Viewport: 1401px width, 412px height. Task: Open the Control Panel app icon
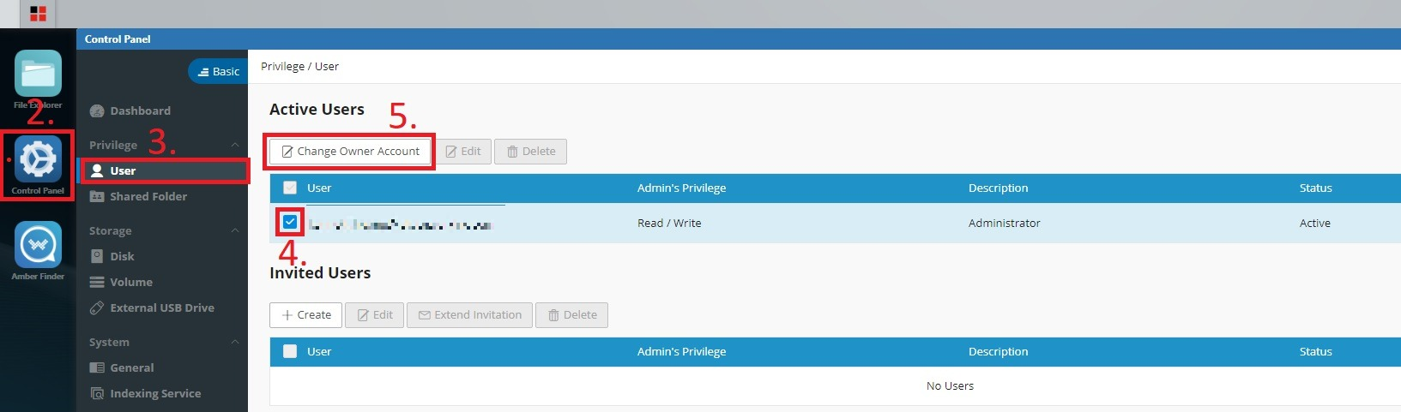click(38, 159)
